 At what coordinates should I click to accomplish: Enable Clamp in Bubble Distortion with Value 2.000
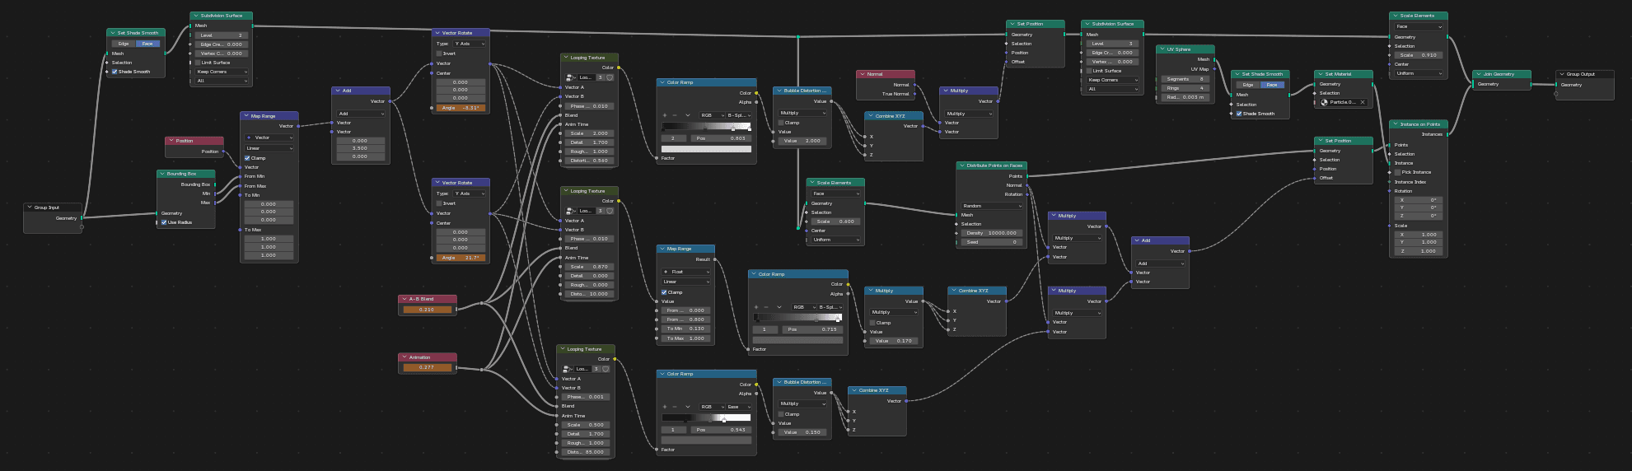pyautogui.click(x=781, y=123)
